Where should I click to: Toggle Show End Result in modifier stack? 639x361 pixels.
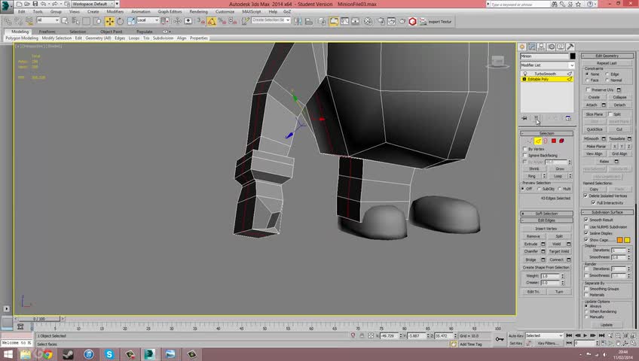[536, 118]
